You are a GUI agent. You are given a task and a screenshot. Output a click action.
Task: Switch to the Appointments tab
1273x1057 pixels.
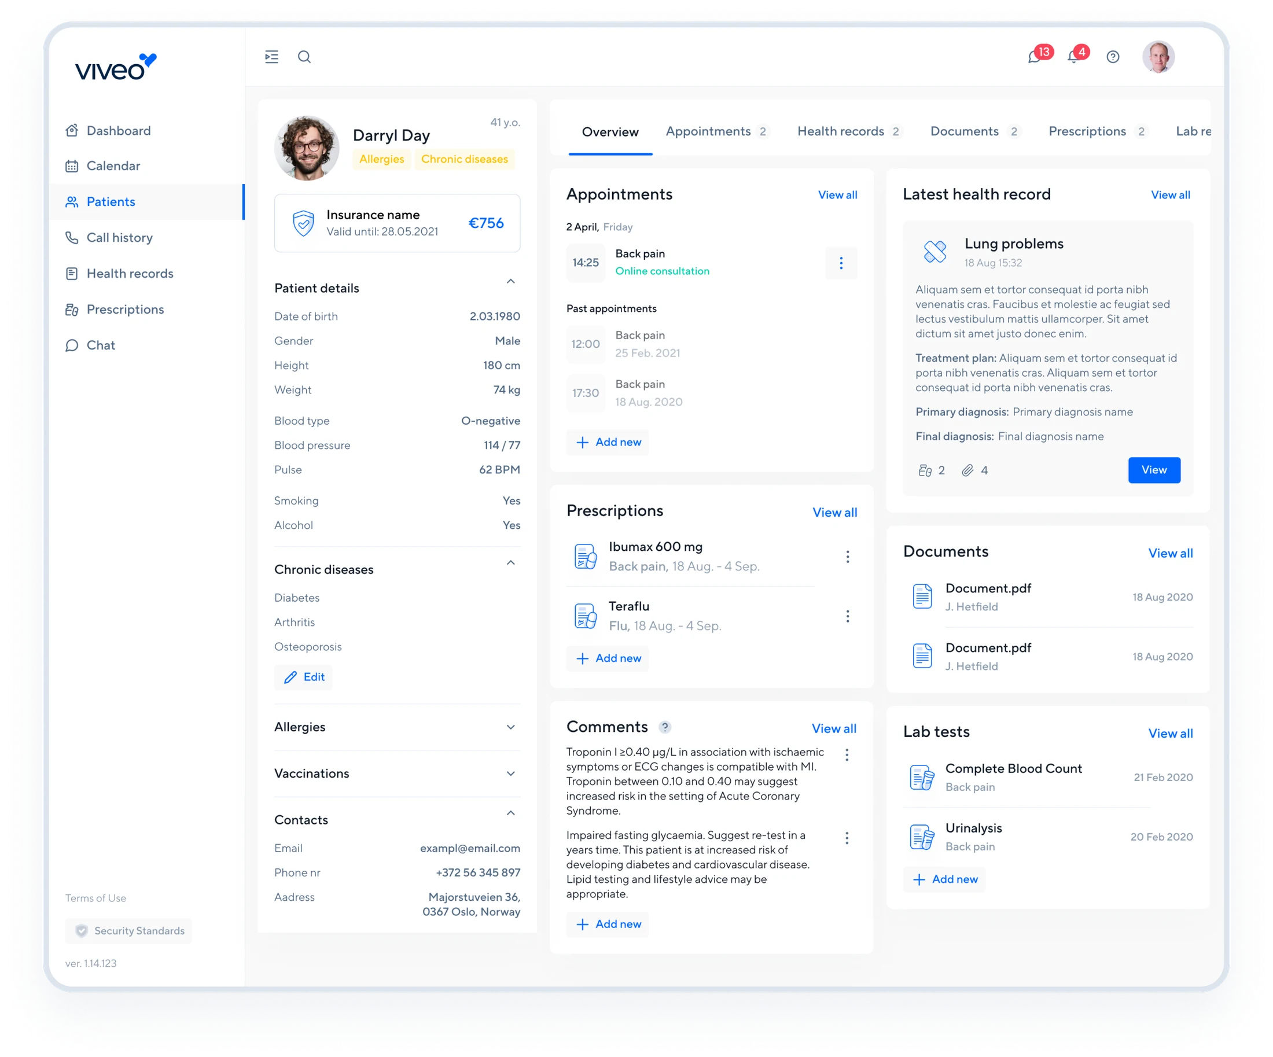(717, 131)
